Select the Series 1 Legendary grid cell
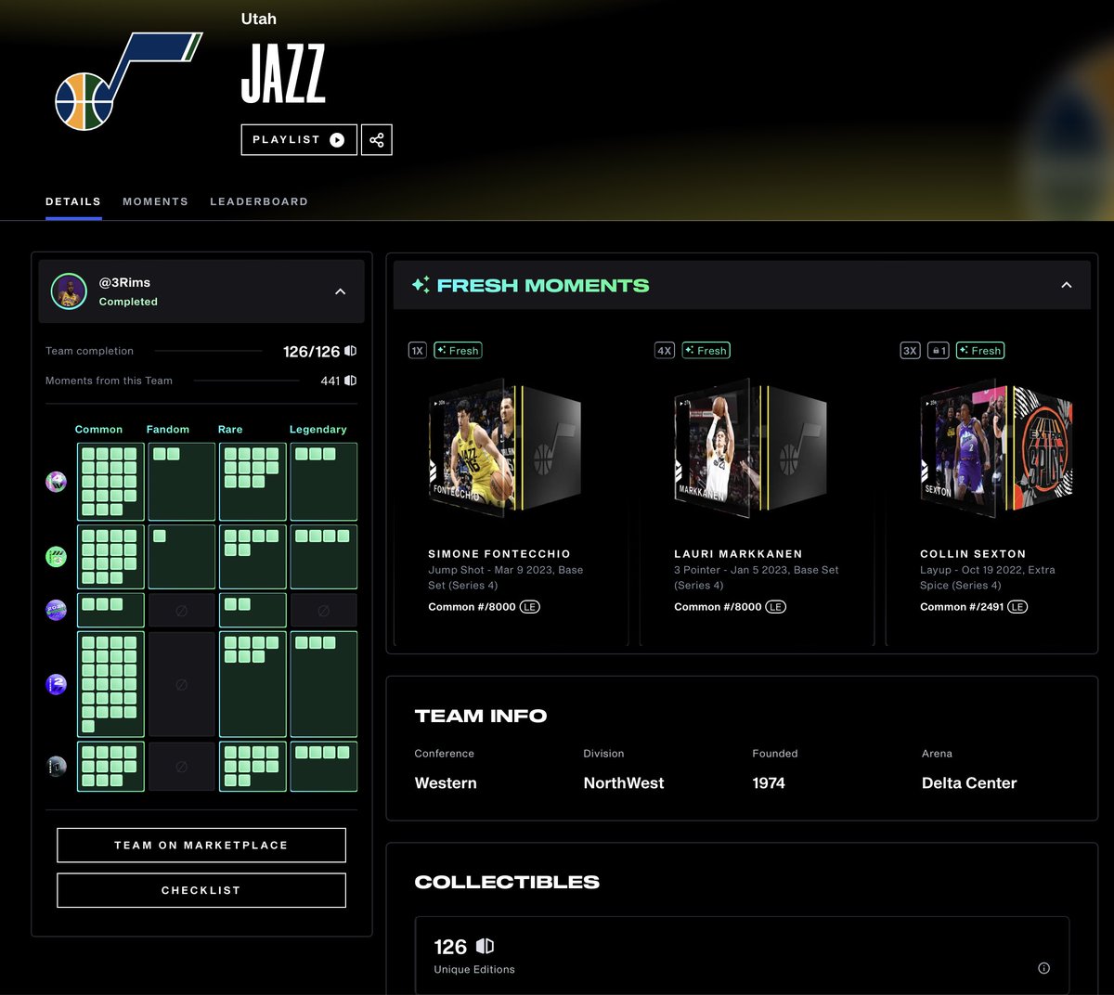Image resolution: width=1114 pixels, height=995 pixels. pyautogui.click(x=323, y=767)
